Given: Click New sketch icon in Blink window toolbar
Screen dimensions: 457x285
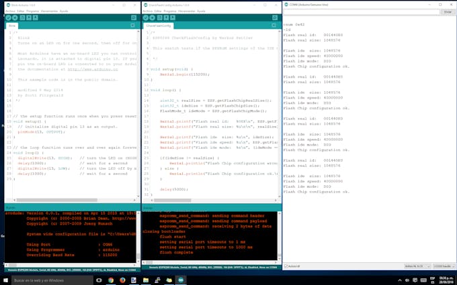Looking at the screenshot, I should 22,17.
